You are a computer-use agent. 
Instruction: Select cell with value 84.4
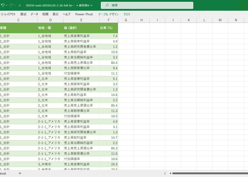click(x=109, y=62)
